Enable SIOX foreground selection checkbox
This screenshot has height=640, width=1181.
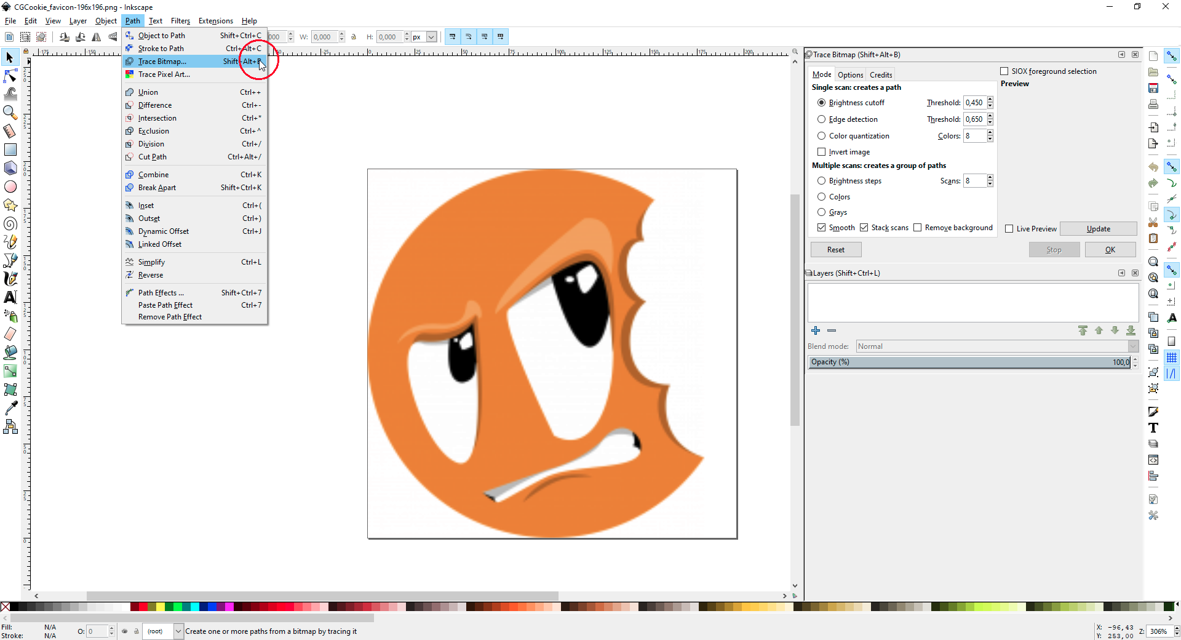(x=1004, y=71)
